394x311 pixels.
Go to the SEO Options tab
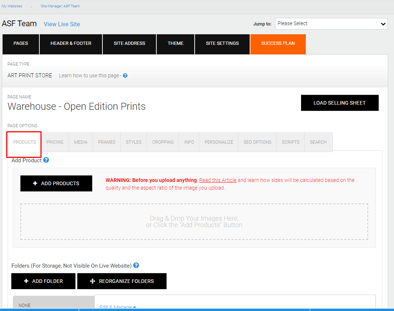coord(257,142)
